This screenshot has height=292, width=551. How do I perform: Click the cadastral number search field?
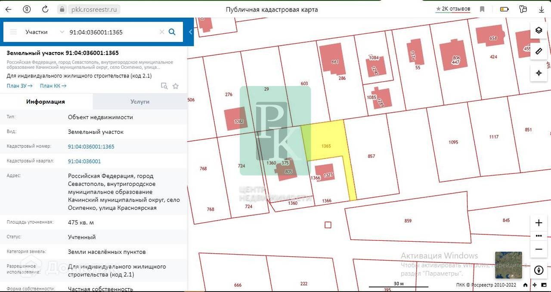pyautogui.click(x=113, y=32)
